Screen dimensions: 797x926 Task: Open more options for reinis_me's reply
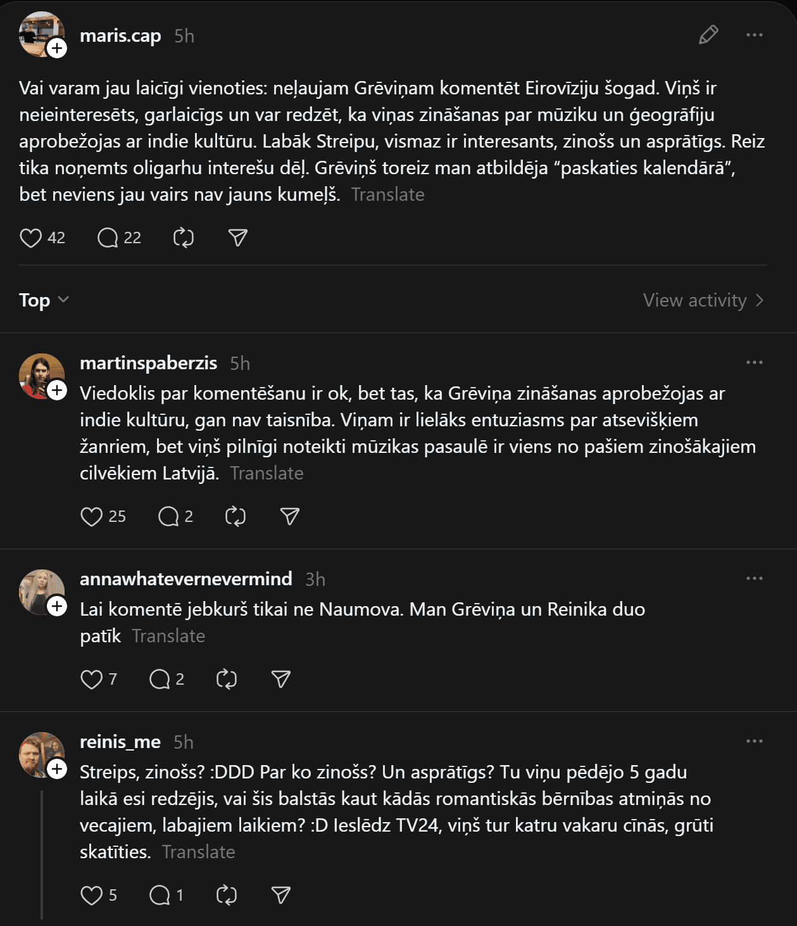(754, 741)
